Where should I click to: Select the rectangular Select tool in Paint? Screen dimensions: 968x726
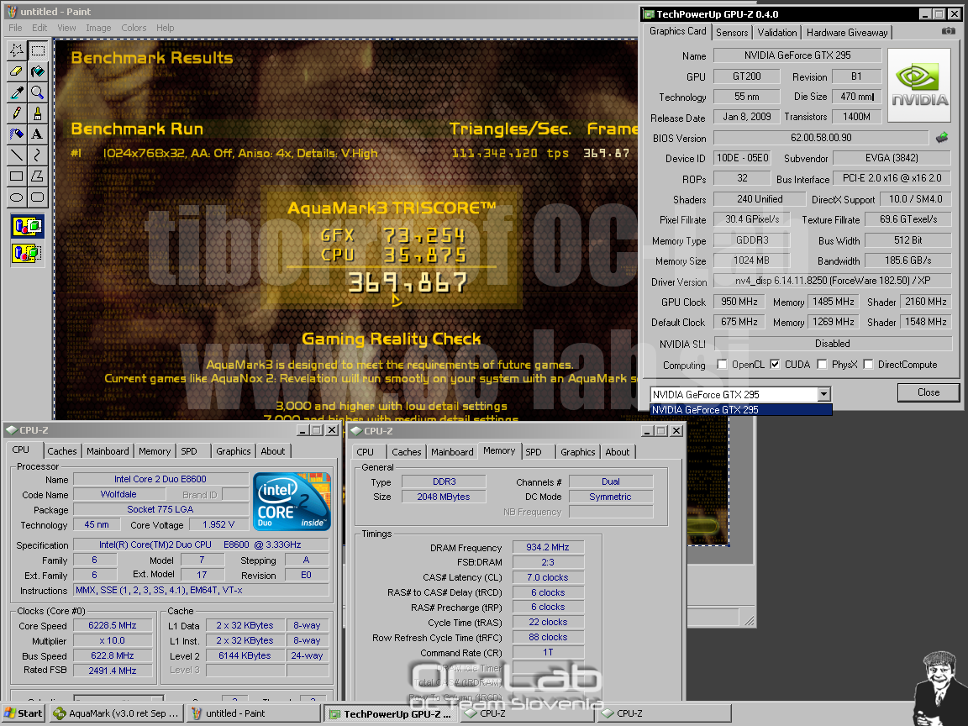tap(38, 50)
